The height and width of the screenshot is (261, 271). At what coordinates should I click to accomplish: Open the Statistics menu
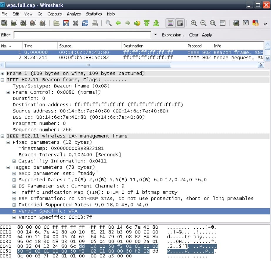[x=94, y=14]
